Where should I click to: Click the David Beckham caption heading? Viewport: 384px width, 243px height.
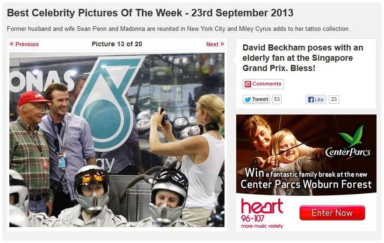coord(303,58)
